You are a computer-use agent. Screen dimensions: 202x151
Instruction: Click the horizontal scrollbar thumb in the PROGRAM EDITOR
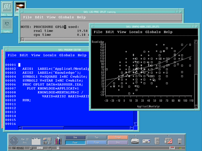click(43, 128)
